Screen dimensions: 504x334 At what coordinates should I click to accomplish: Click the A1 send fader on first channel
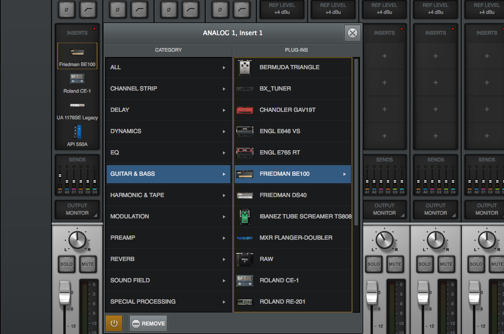pyautogui.click(x=60, y=176)
